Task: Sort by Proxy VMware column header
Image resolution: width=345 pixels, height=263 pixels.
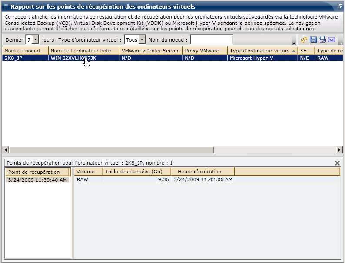Action: [205, 51]
